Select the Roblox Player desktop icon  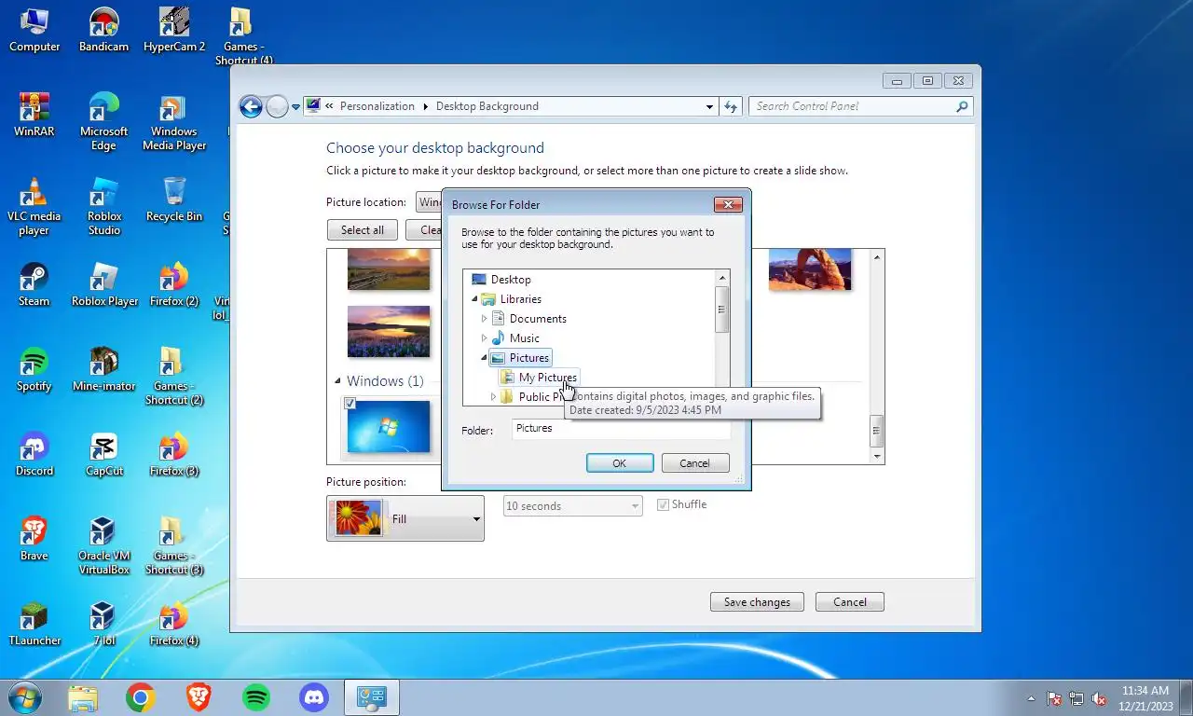coord(103,284)
